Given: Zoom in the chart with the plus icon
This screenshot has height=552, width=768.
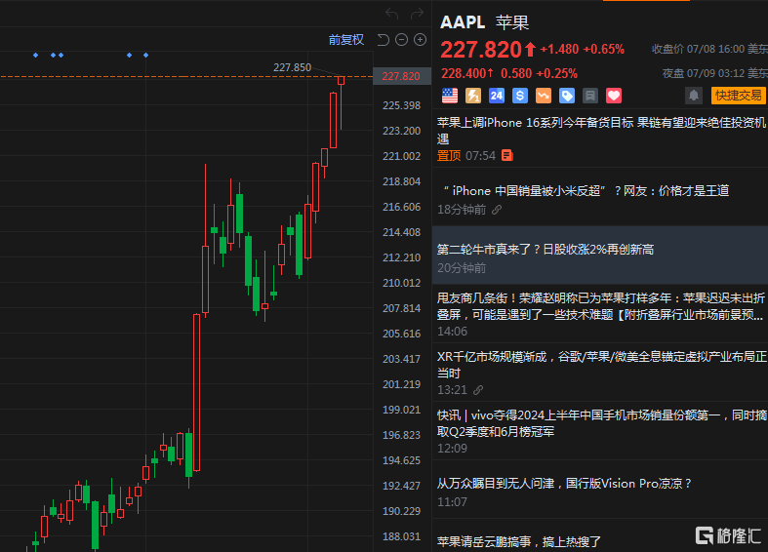Looking at the screenshot, I should 421,40.
